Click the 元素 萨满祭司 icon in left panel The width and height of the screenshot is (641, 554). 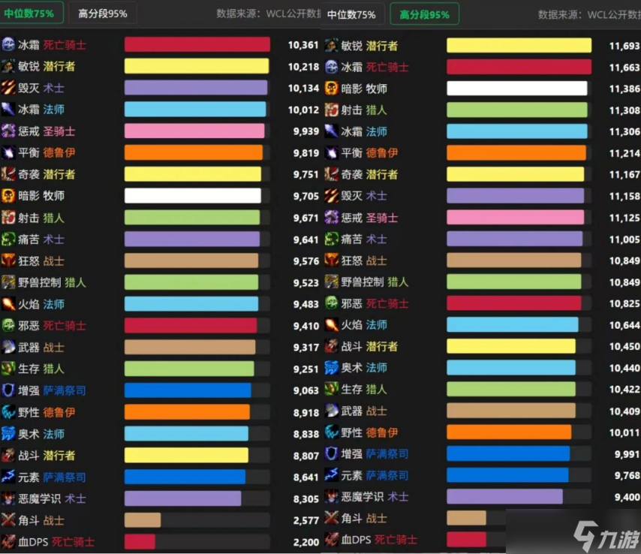[8, 477]
